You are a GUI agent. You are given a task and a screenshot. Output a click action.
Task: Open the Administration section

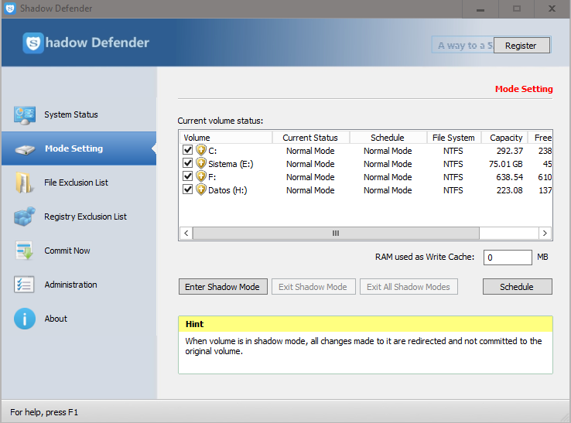tap(70, 285)
